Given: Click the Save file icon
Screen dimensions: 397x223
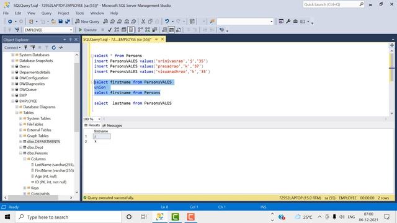Looking at the screenshot, I should [60, 22].
